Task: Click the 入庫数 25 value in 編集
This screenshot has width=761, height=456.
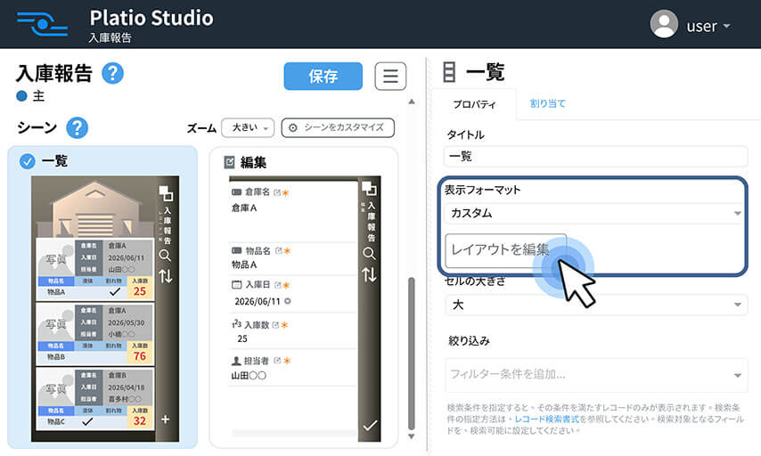Action: tap(242, 338)
